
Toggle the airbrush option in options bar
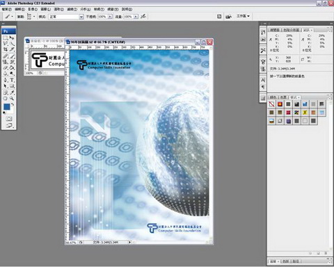pos(143,16)
